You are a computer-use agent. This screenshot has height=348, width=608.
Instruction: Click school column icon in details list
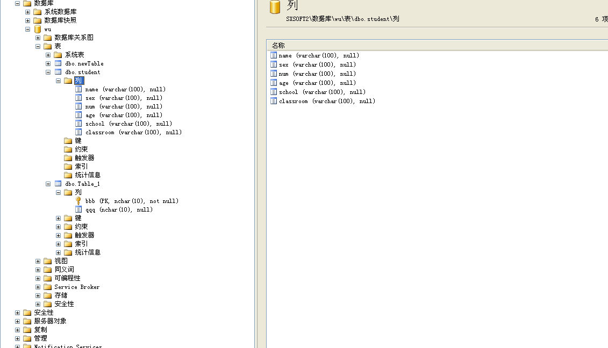click(x=274, y=92)
